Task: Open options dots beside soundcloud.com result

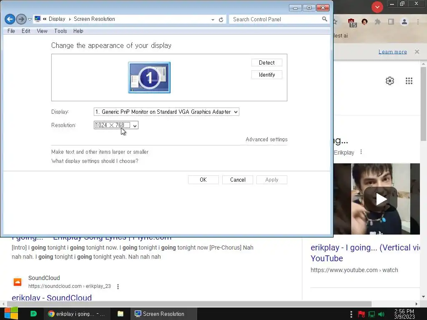Action: point(118,287)
